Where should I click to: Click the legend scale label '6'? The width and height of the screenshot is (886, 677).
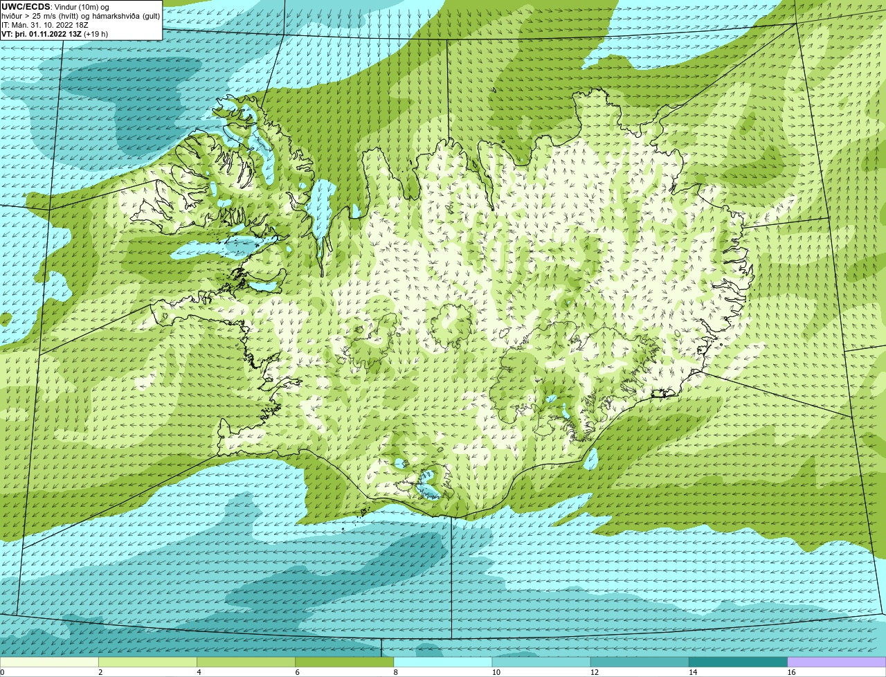pyautogui.click(x=298, y=672)
